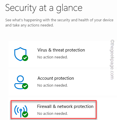
Task: Click the thegeekpage.com vertical watermark
Action: tap(112, 60)
